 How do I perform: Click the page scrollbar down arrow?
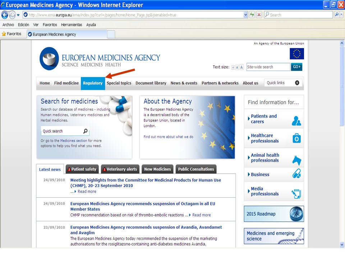342,244
